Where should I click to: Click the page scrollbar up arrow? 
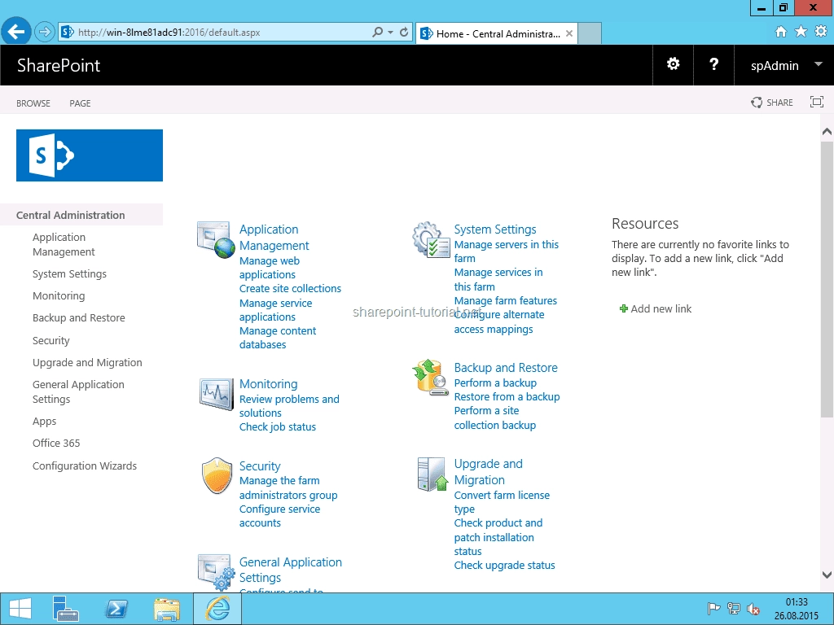(827, 131)
